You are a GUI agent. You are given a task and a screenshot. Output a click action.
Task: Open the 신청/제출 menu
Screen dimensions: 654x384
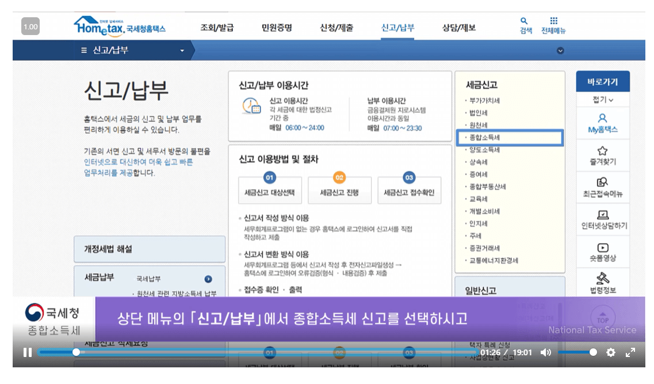point(336,28)
